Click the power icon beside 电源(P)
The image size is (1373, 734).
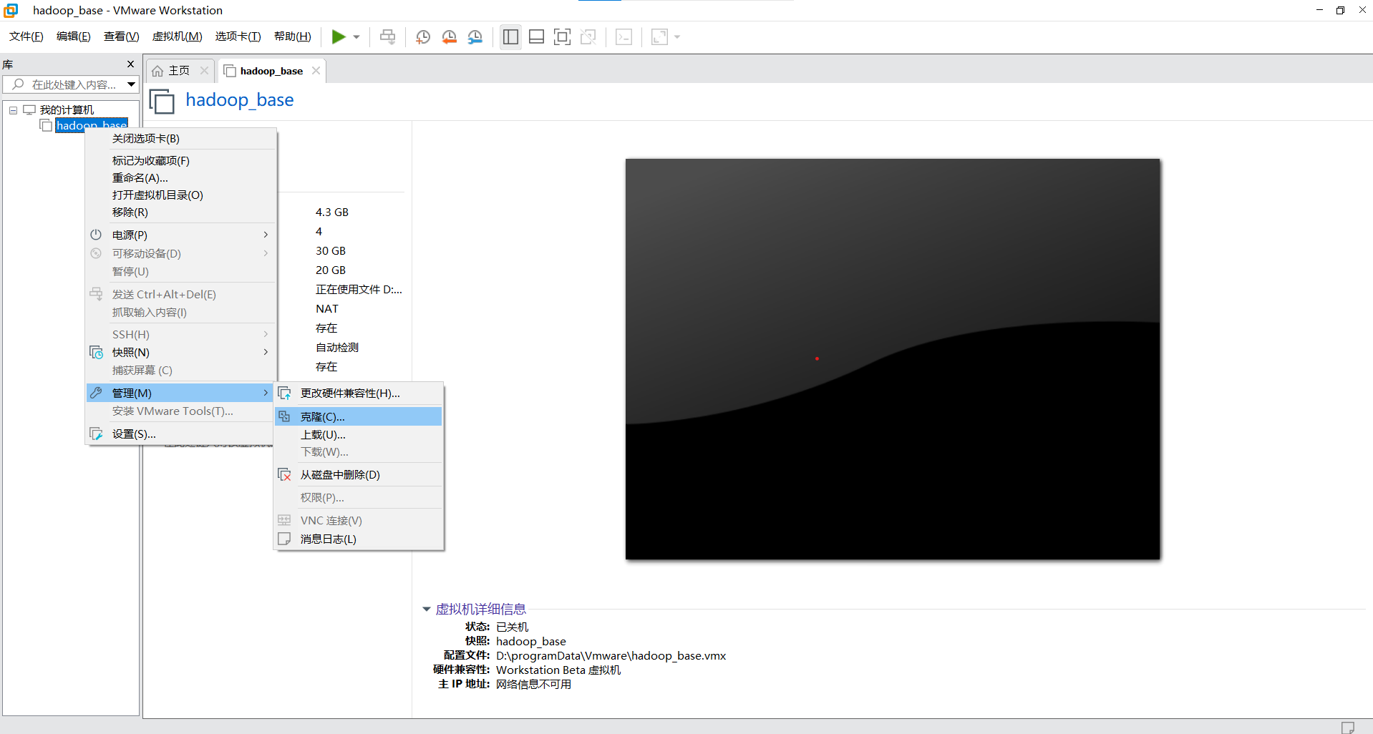(x=96, y=235)
